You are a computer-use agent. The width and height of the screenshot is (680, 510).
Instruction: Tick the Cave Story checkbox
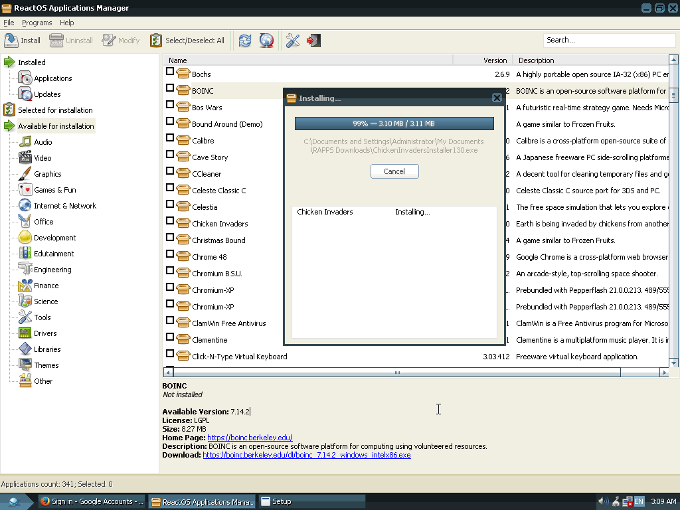tap(170, 154)
